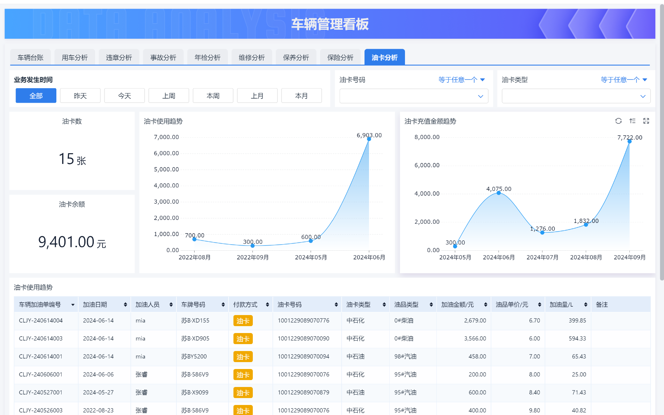The image size is (664, 415).
Task: Refresh the 油卡充值金额趋势 chart
Action: pyautogui.click(x=618, y=121)
